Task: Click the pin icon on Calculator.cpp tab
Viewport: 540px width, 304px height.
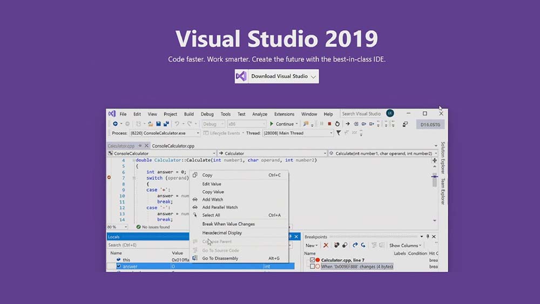Action: pyautogui.click(x=140, y=146)
